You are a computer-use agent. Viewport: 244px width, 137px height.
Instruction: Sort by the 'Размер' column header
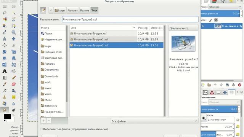click(143, 28)
